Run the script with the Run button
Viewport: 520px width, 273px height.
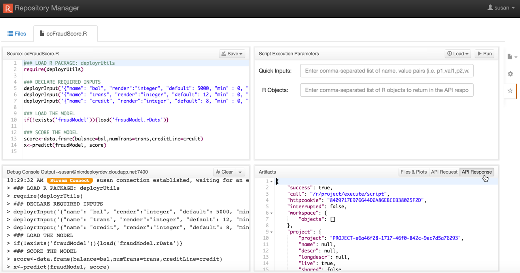point(484,54)
